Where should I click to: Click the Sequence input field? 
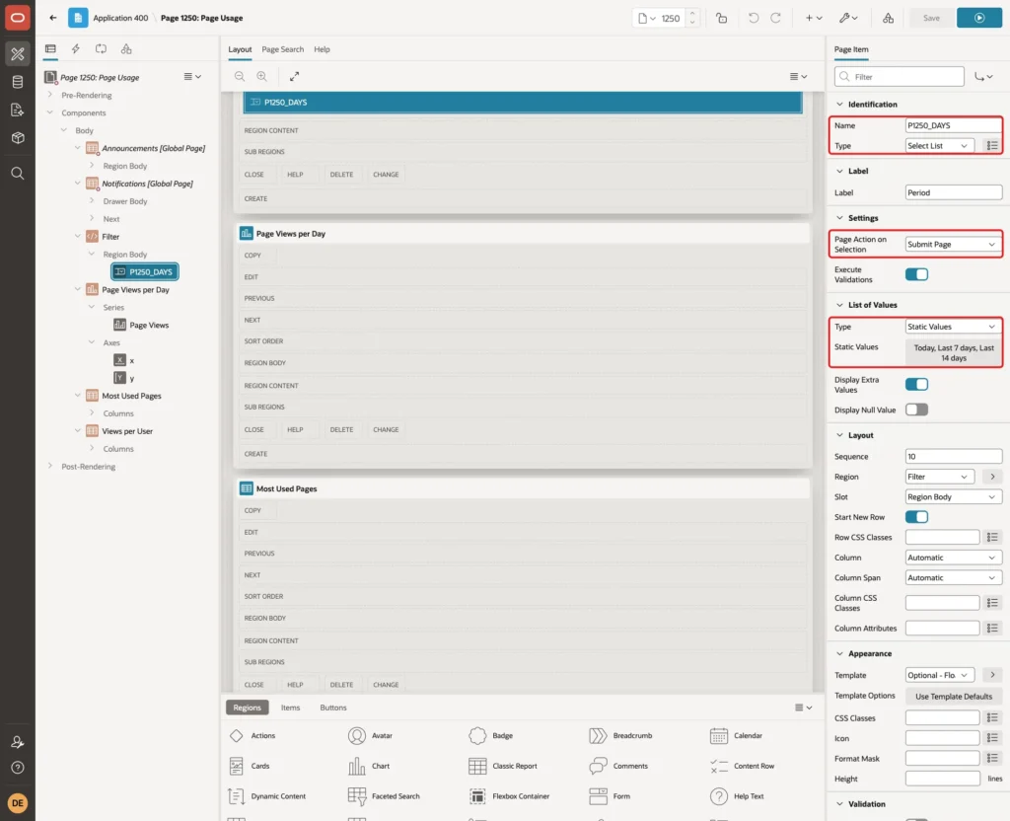[x=954, y=456]
